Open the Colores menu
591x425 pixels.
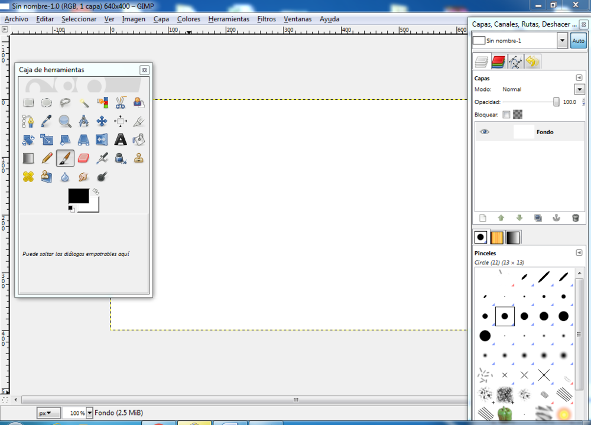point(189,19)
